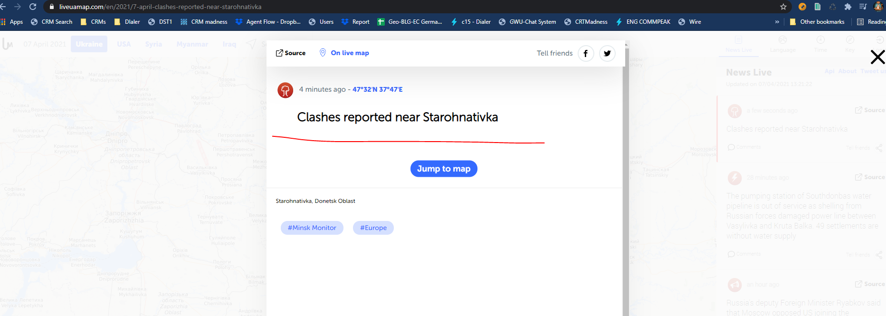Open the Report bookmark
The width and height of the screenshot is (886, 316).
click(x=355, y=22)
